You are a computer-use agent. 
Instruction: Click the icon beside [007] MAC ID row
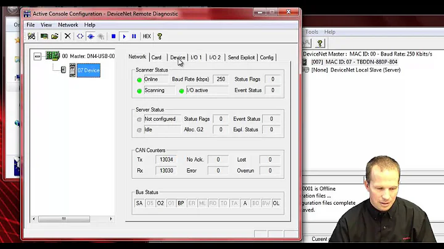coord(305,62)
